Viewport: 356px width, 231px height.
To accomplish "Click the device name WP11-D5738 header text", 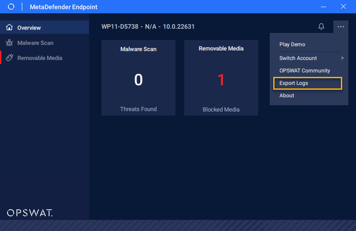I will coord(148,27).
